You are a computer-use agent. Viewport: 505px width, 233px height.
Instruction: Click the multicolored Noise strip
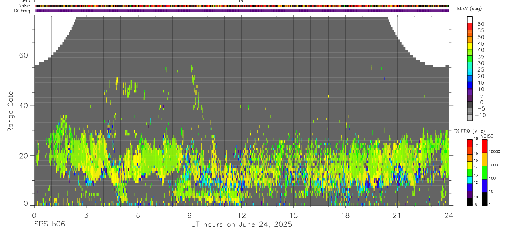pos(242,6)
